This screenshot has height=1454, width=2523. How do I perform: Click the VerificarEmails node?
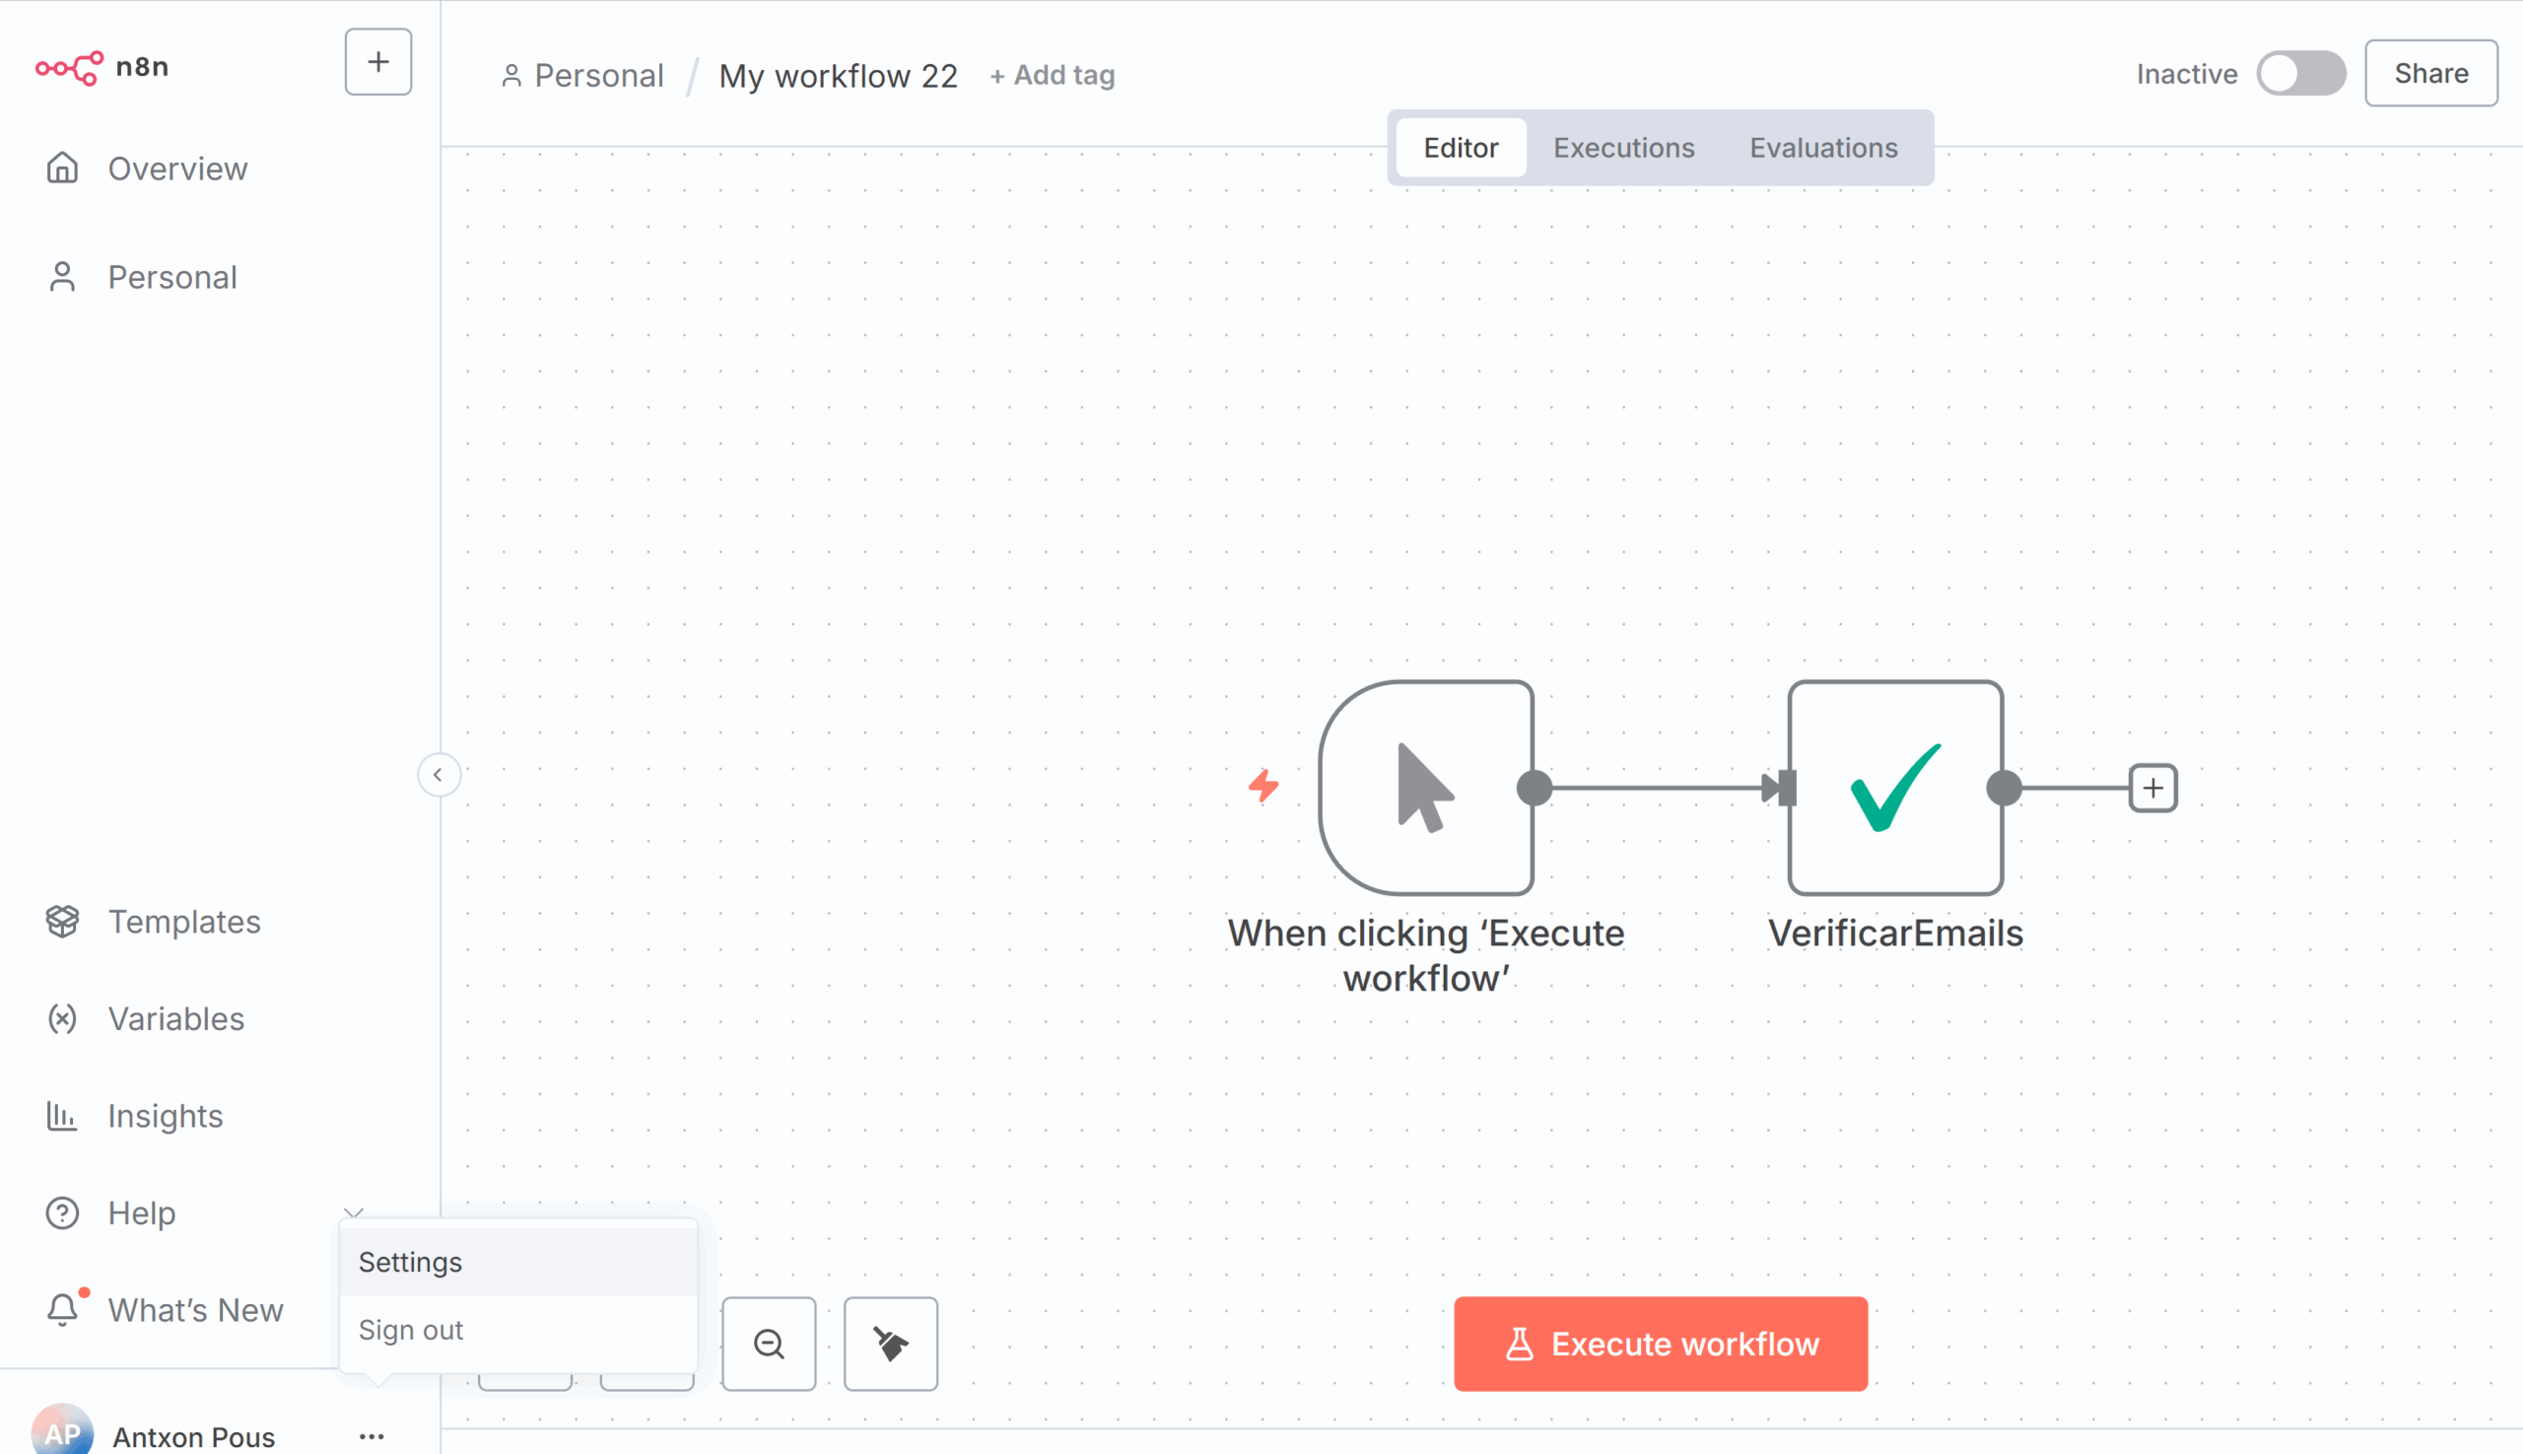(x=1894, y=788)
